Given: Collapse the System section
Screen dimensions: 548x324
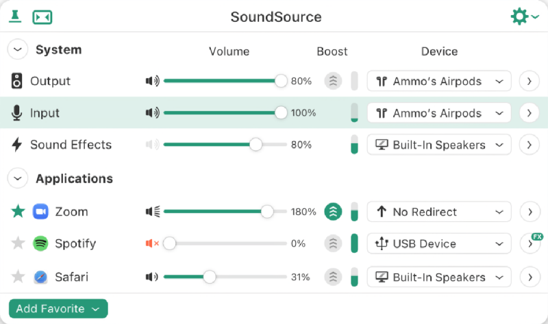Looking at the screenshot, I should pos(18,50).
